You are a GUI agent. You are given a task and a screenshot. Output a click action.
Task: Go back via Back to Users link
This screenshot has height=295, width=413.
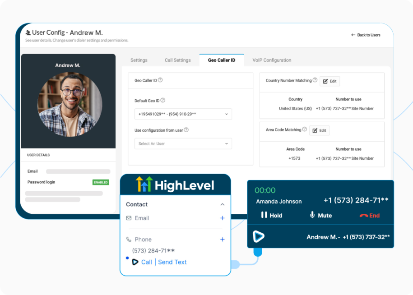(366, 35)
